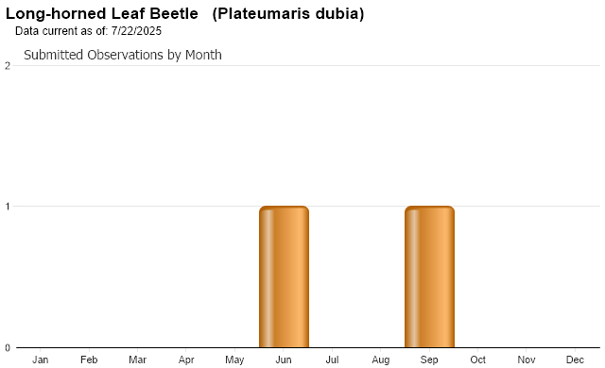Select the Feb month axis label
Image resolution: width=605 pixels, height=368 pixels.
click(x=89, y=360)
